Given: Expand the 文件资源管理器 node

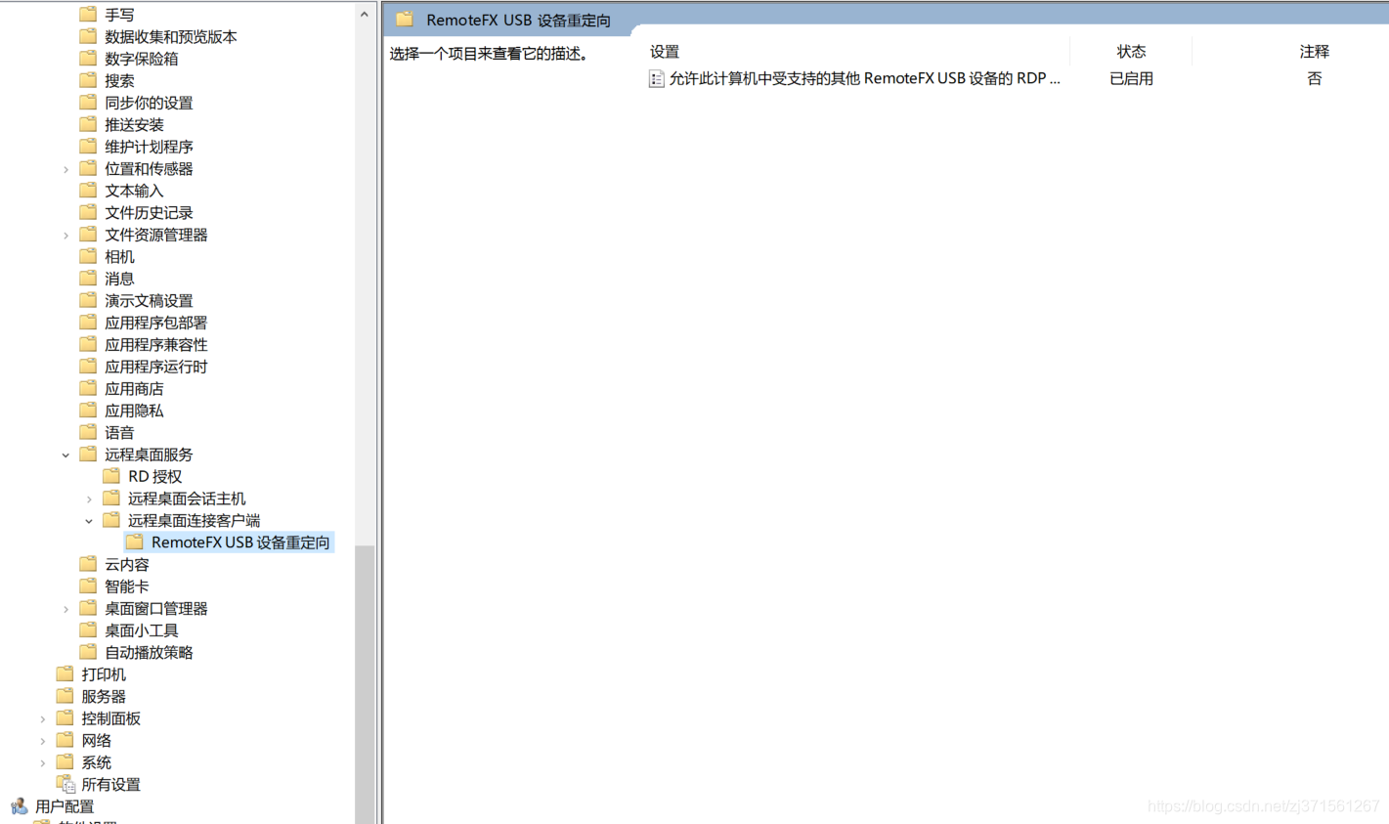Looking at the screenshot, I should tap(65, 235).
